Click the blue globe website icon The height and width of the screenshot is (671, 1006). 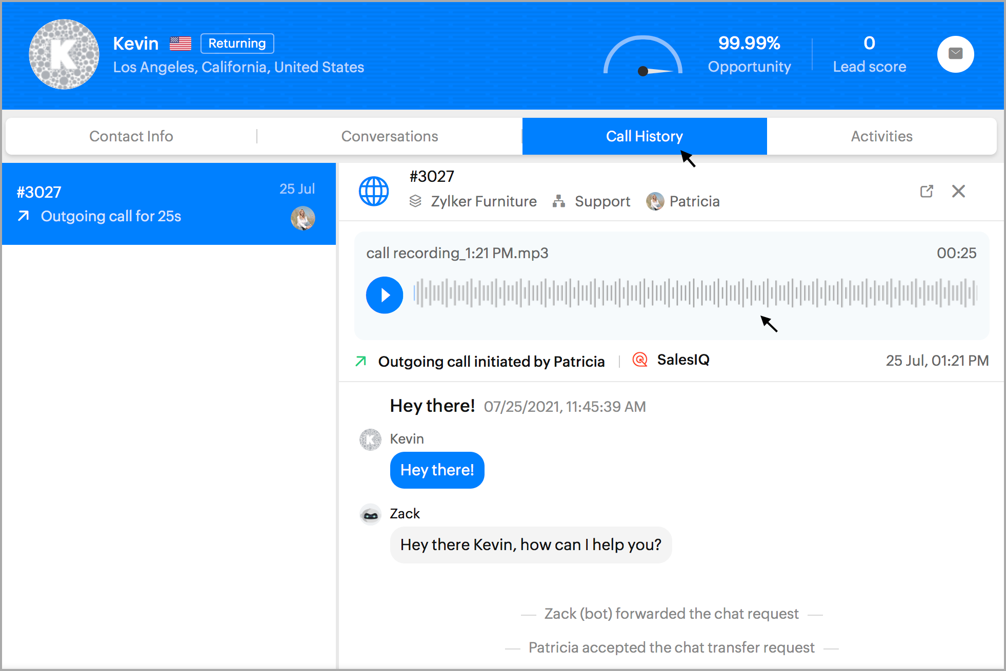pyautogui.click(x=374, y=192)
